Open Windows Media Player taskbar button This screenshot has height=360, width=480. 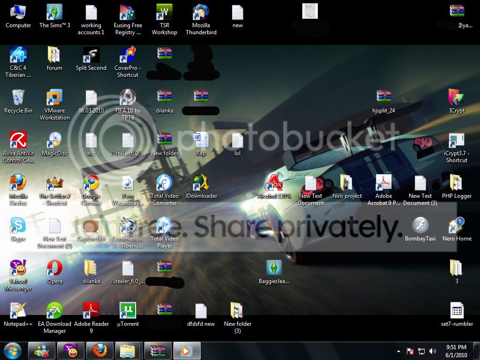[187, 351]
